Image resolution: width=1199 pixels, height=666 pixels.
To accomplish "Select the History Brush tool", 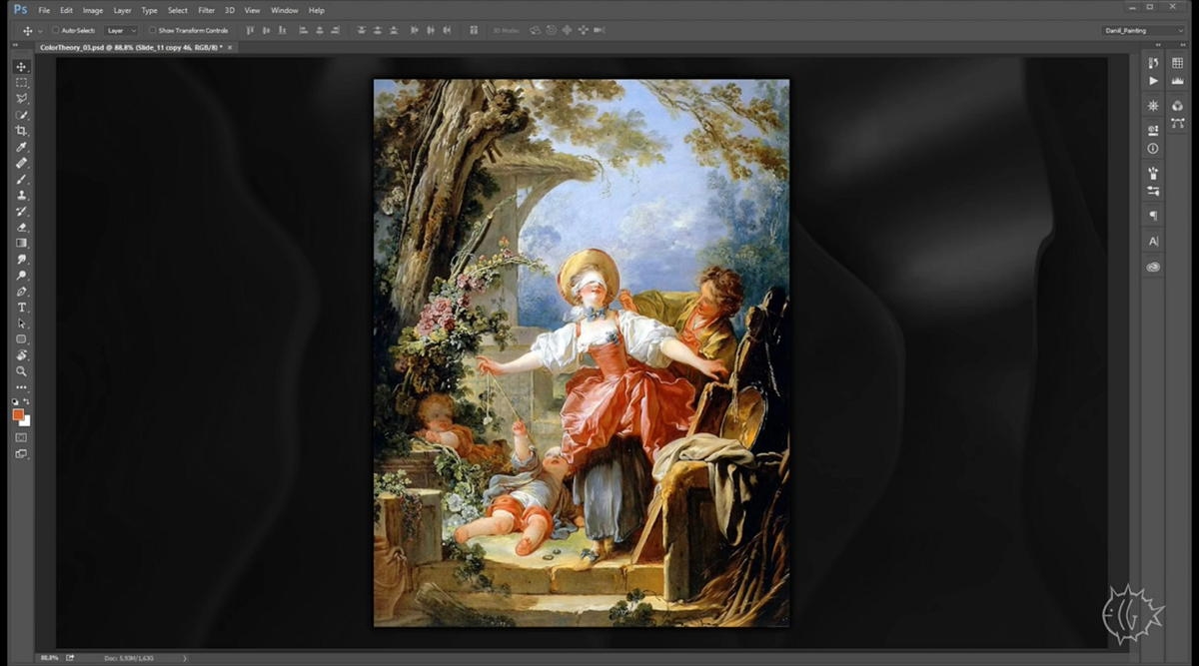I will click(x=21, y=211).
